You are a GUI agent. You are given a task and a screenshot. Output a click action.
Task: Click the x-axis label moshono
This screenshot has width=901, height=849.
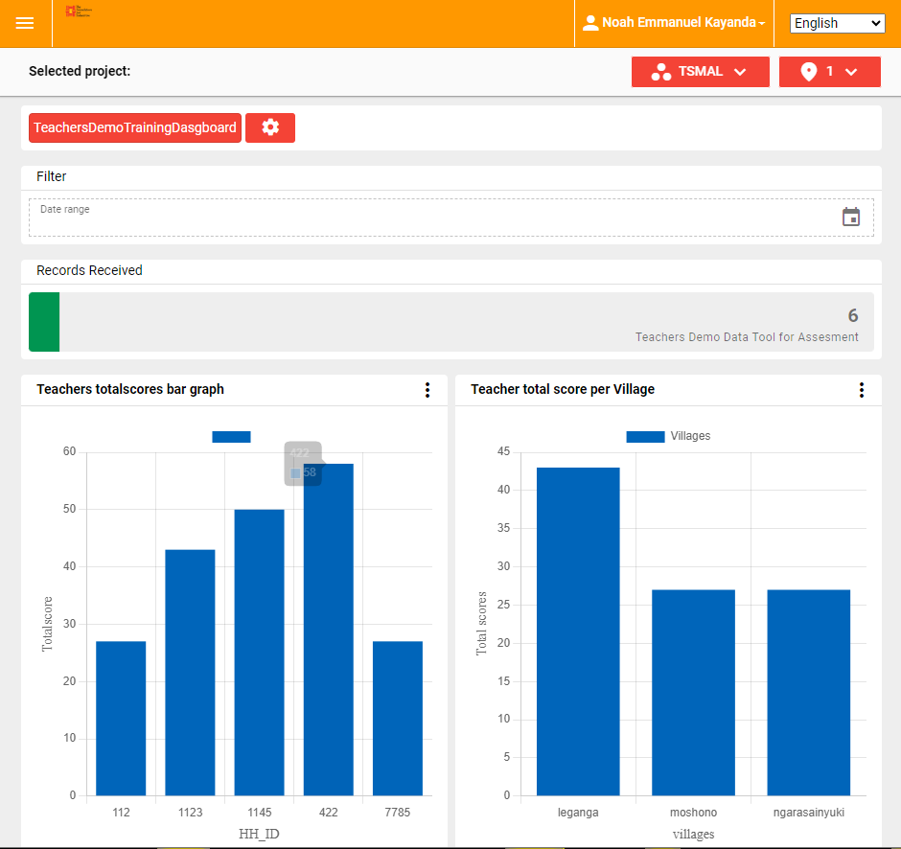pyautogui.click(x=694, y=813)
